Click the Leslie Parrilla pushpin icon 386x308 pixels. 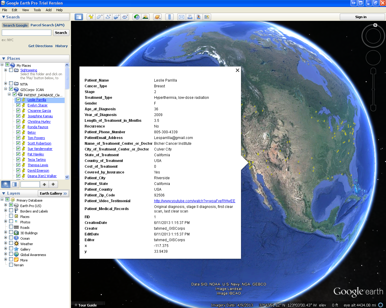(24, 100)
